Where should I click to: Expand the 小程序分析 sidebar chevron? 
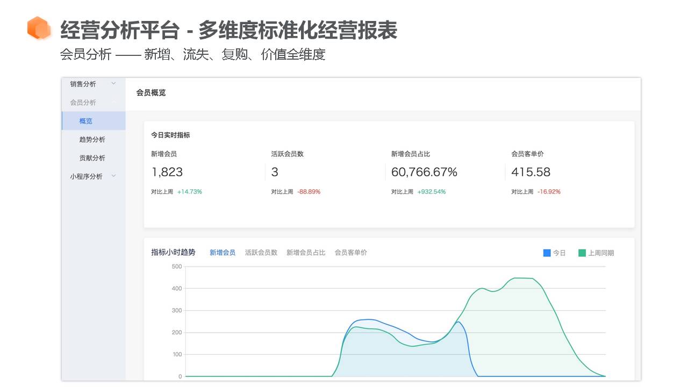[113, 176]
